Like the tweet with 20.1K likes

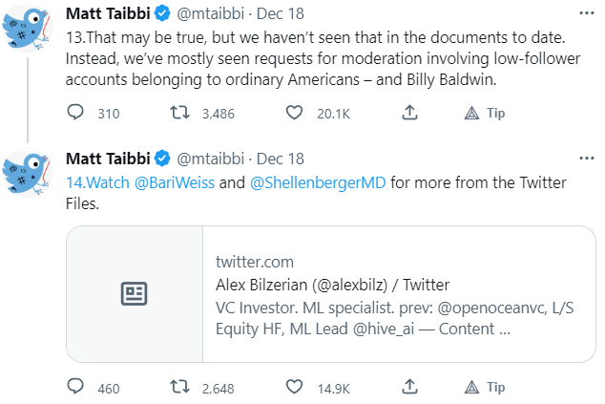click(295, 113)
